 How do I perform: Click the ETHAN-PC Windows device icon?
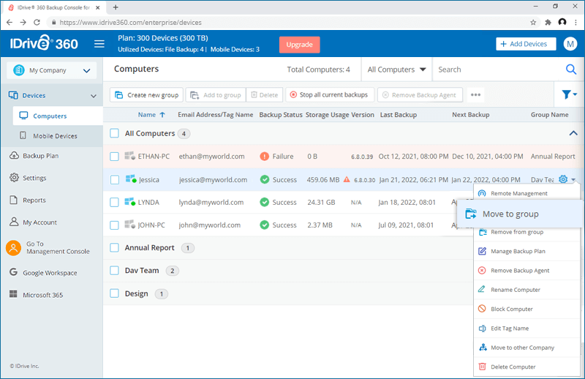point(130,156)
